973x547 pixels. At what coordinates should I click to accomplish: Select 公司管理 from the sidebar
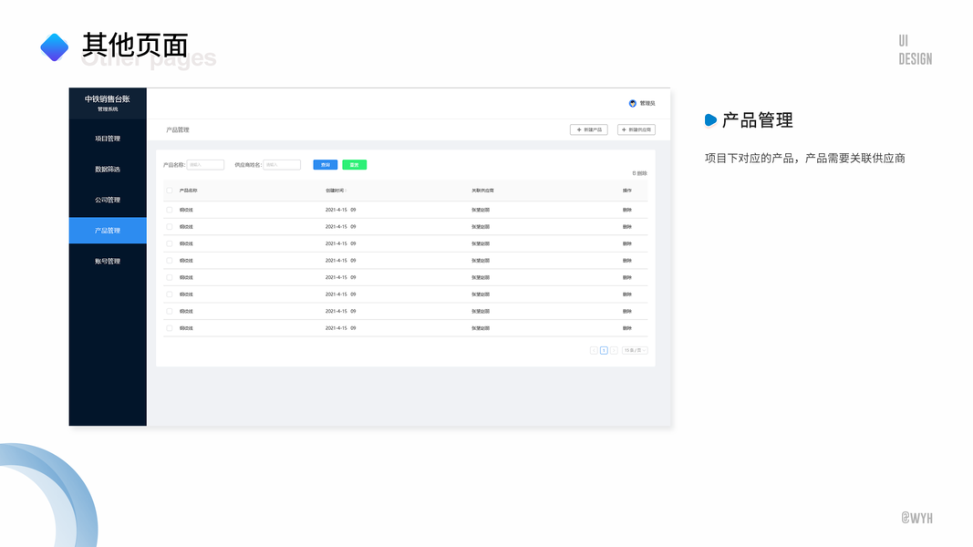tap(108, 200)
